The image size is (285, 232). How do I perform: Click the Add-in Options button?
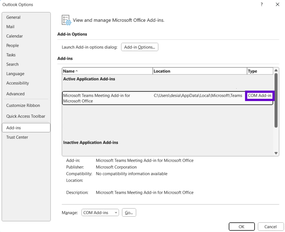tap(140, 47)
